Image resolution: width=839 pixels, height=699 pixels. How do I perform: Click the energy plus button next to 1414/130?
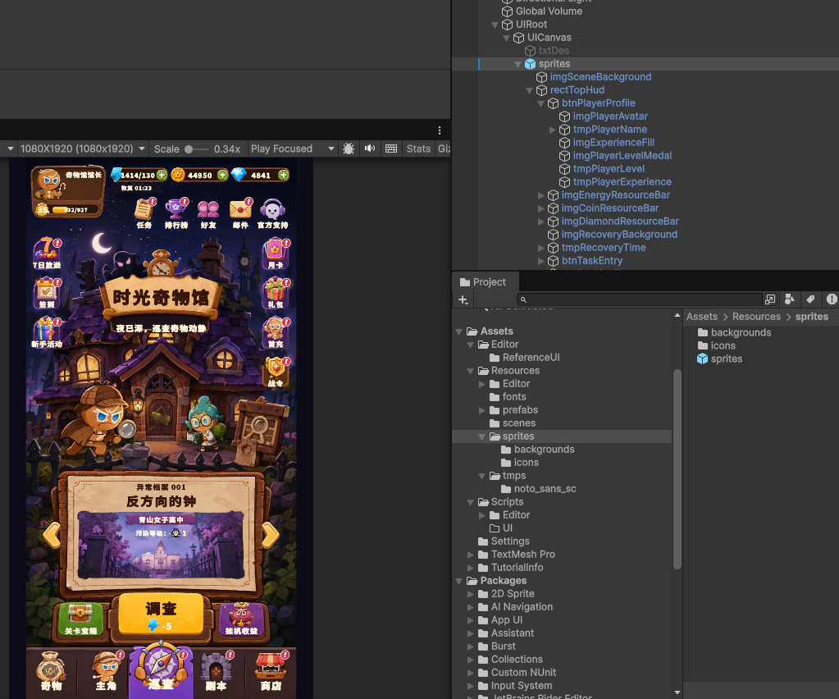(161, 175)
